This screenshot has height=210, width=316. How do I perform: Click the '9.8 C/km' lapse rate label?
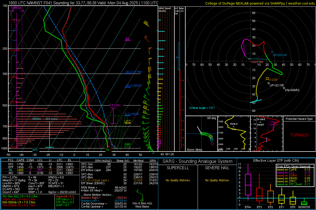[x=115, y=105]
